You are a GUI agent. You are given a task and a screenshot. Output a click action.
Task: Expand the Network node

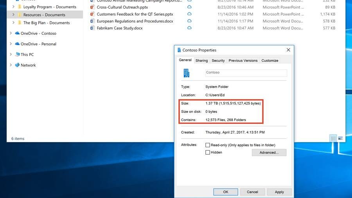[11, 65]
